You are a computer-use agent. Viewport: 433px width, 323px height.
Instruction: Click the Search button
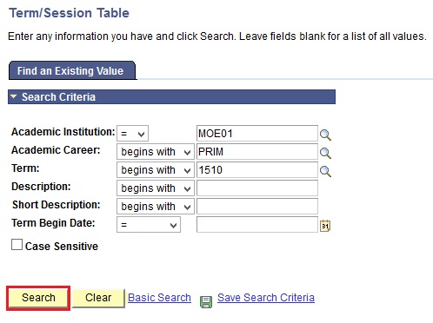(x=38, y=298)
